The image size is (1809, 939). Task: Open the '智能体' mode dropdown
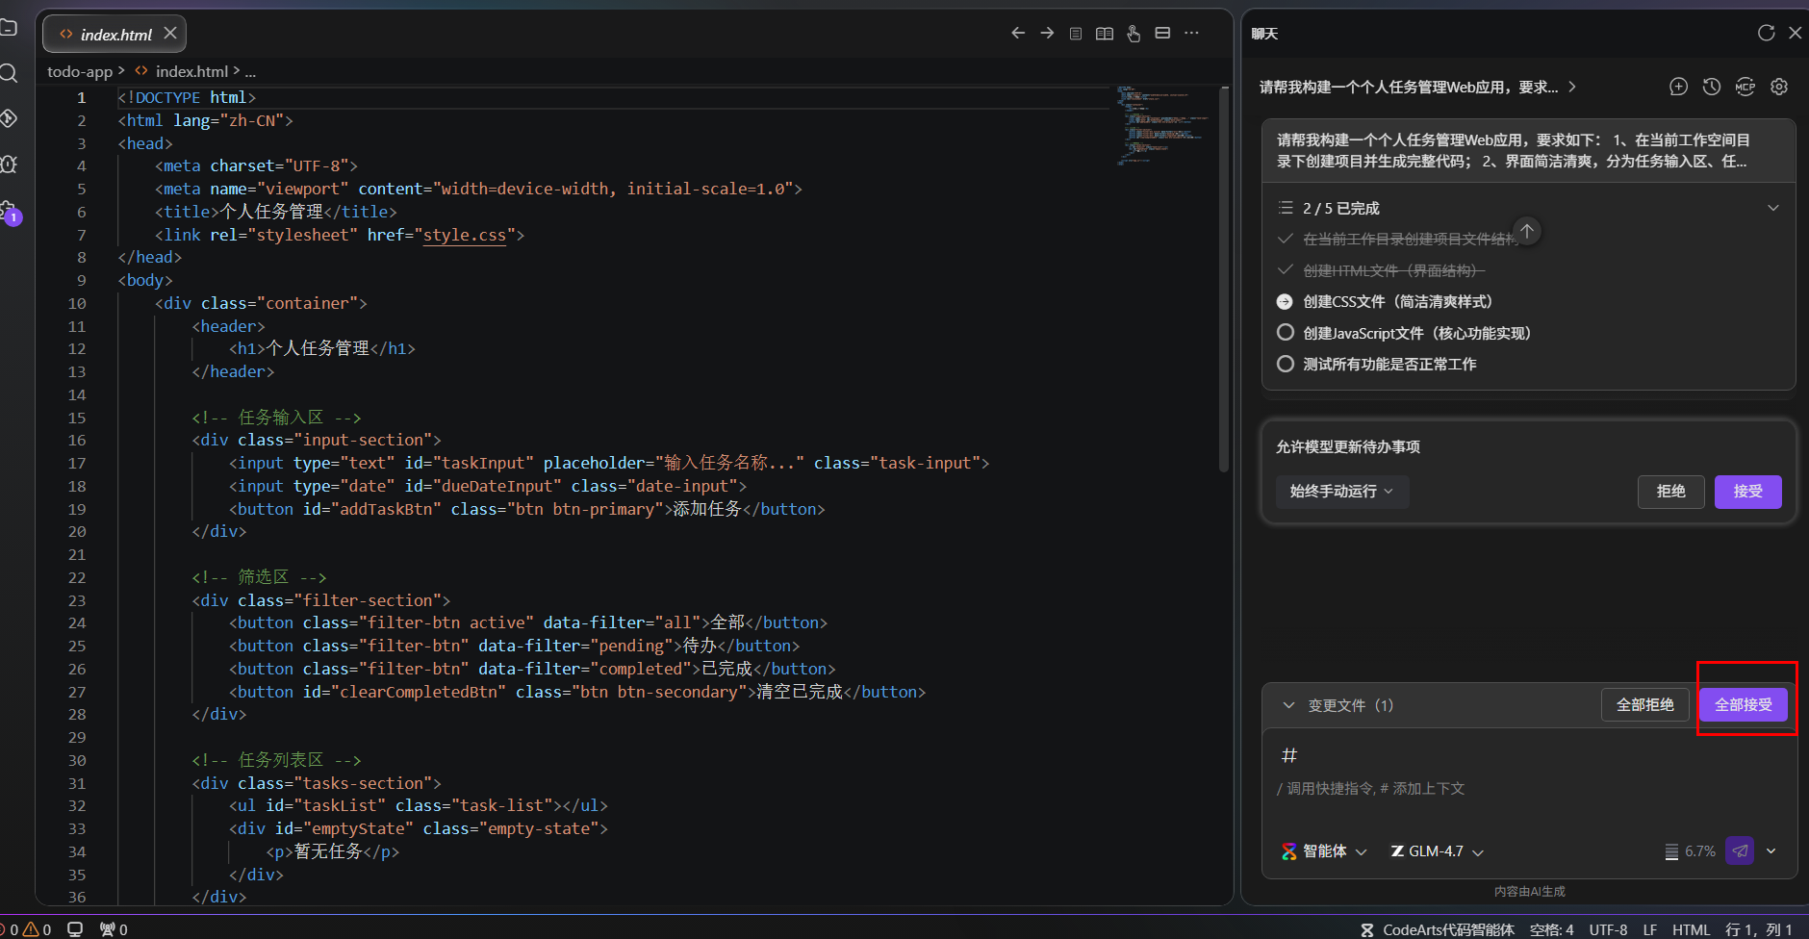point(1324,851)
